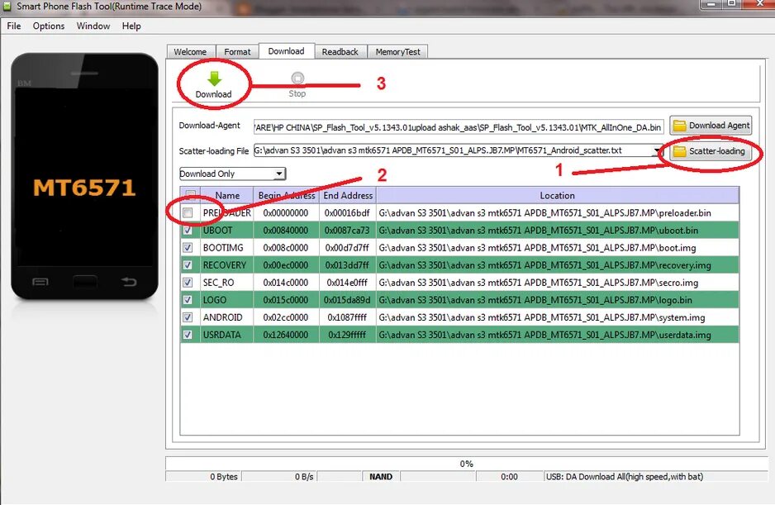The height and width of the screenshot is (505, 775).
Task: Expand the scatter-loading file path dropdown arrow
Action: click(x=656, y=151)
